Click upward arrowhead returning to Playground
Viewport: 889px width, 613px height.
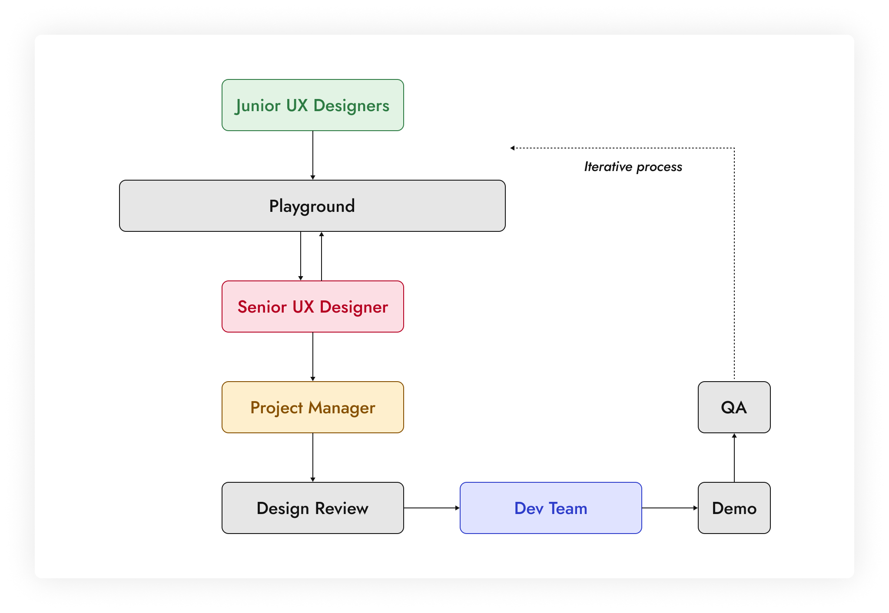pyautogui.click(x=322, y=234)
